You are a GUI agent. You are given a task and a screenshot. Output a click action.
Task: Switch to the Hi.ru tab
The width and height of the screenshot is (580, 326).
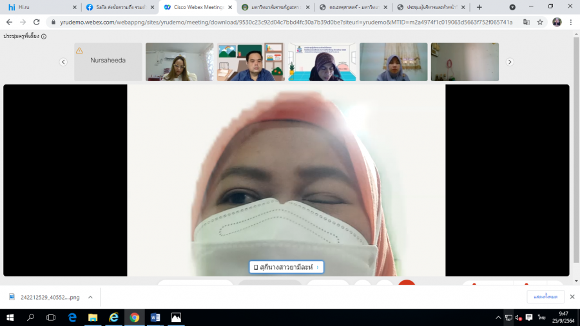(x=39, y=7)
